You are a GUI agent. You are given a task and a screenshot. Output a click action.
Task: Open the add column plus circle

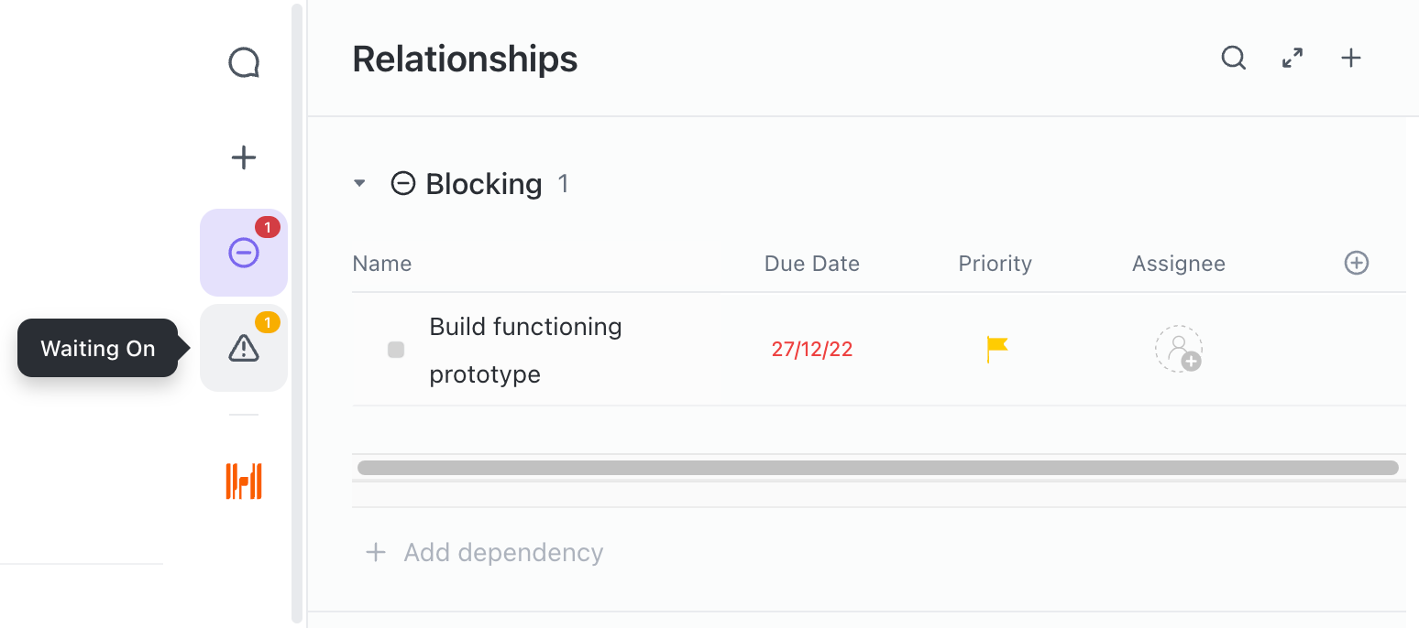[x=1357, y=263]
